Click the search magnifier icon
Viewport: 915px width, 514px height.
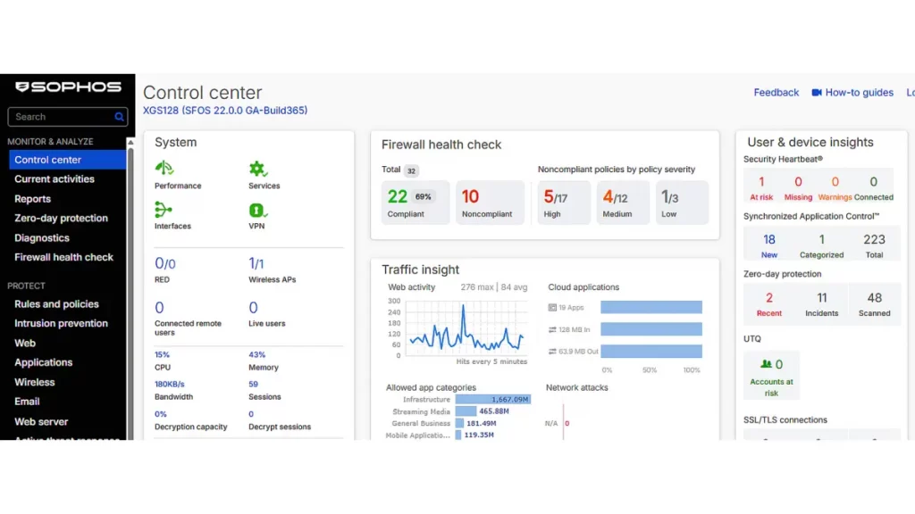click(x=120, y=117)
